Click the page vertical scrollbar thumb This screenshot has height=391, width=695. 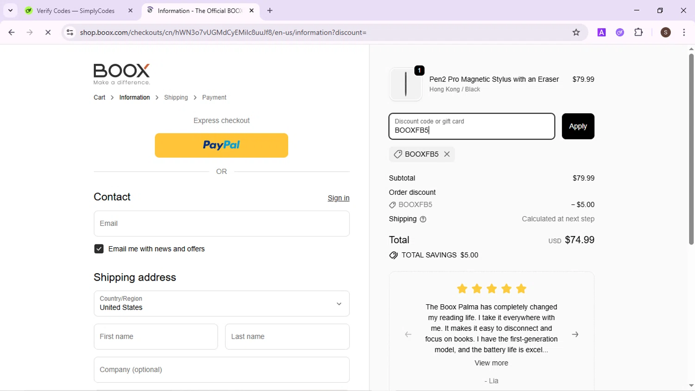[691, 148]
